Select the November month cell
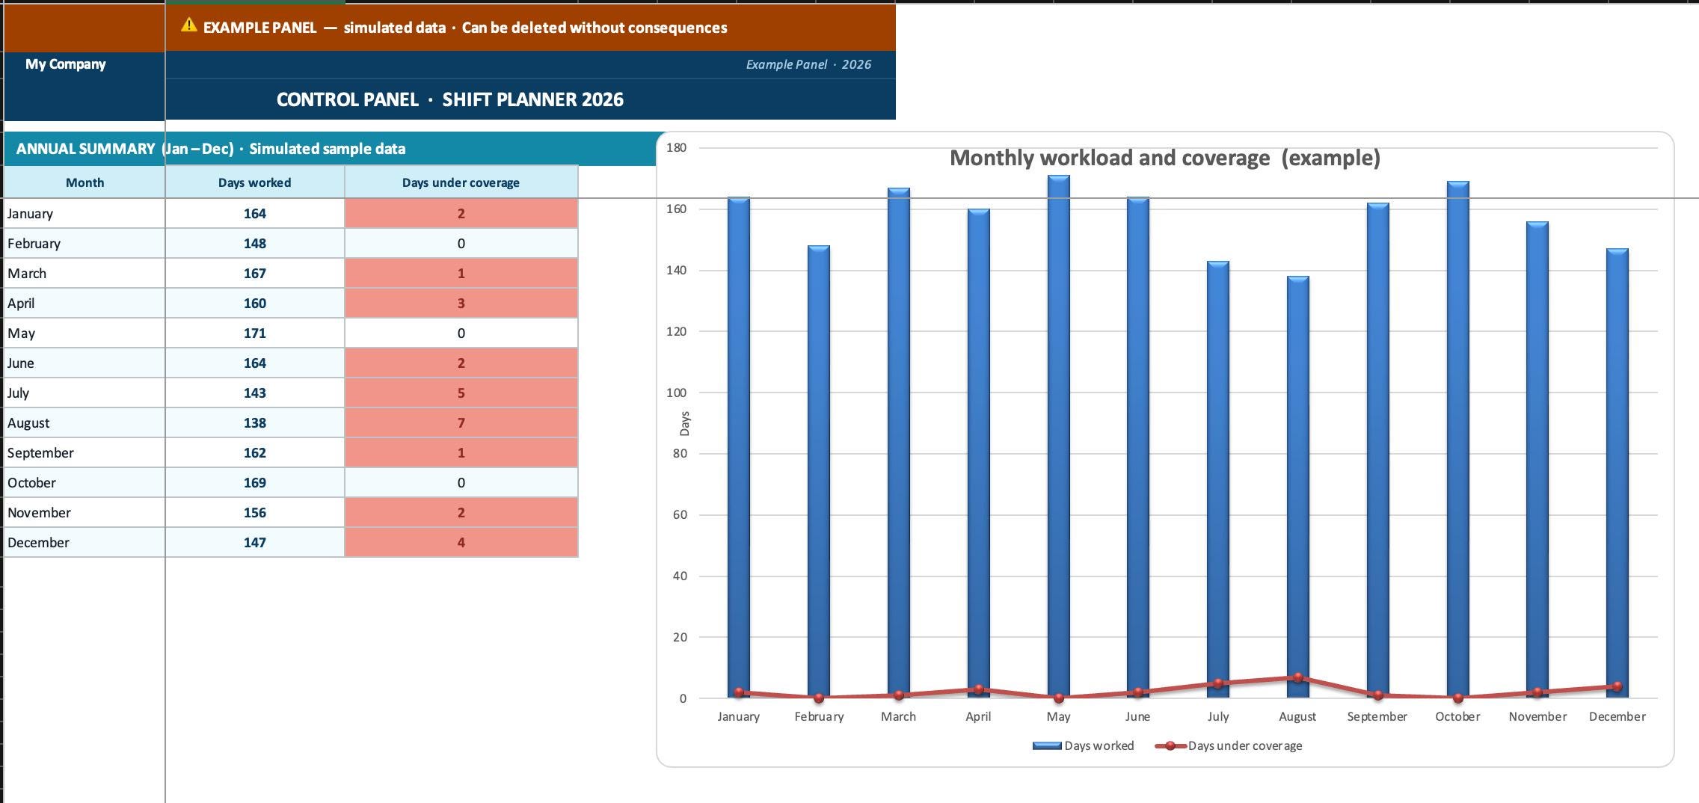 pos(85,513)
